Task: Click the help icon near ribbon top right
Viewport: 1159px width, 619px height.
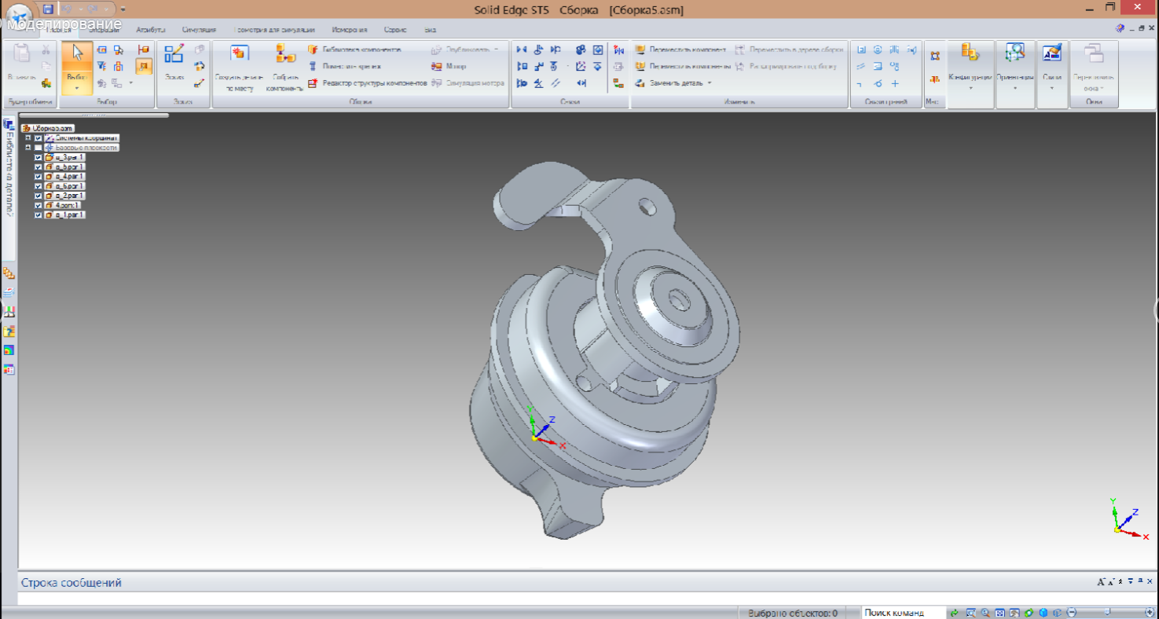Action: pyautogui.click(x=1120, y=28)
